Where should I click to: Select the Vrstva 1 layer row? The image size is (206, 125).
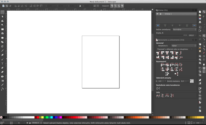(176, 14)
